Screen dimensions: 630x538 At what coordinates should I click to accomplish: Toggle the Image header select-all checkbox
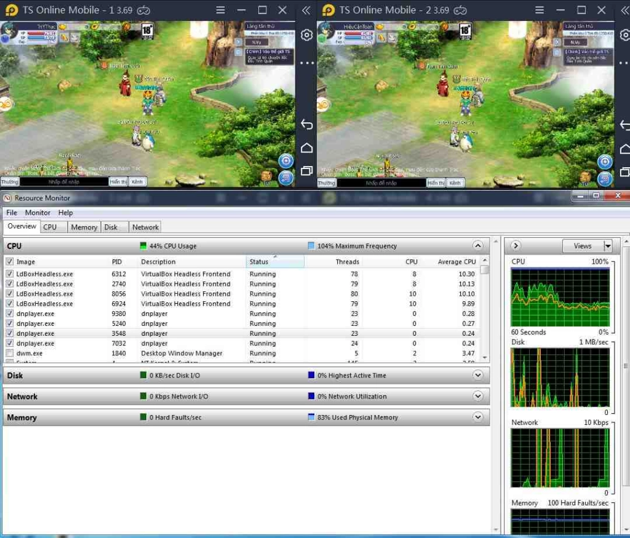click(10, 262)
